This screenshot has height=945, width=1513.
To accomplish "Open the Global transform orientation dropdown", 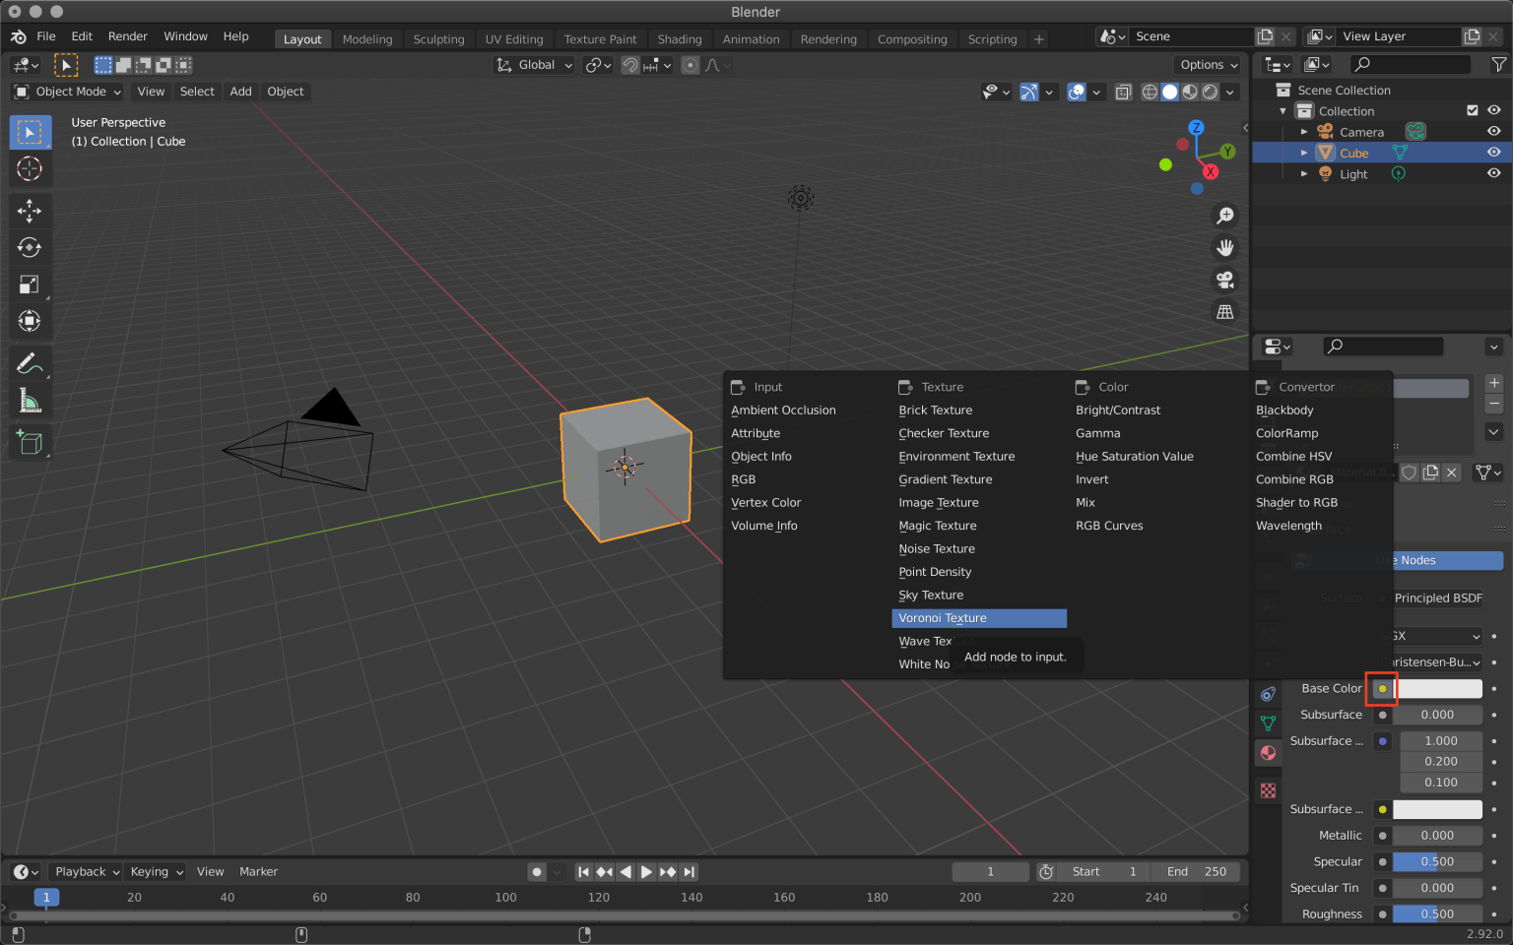I will coord(533,65).
